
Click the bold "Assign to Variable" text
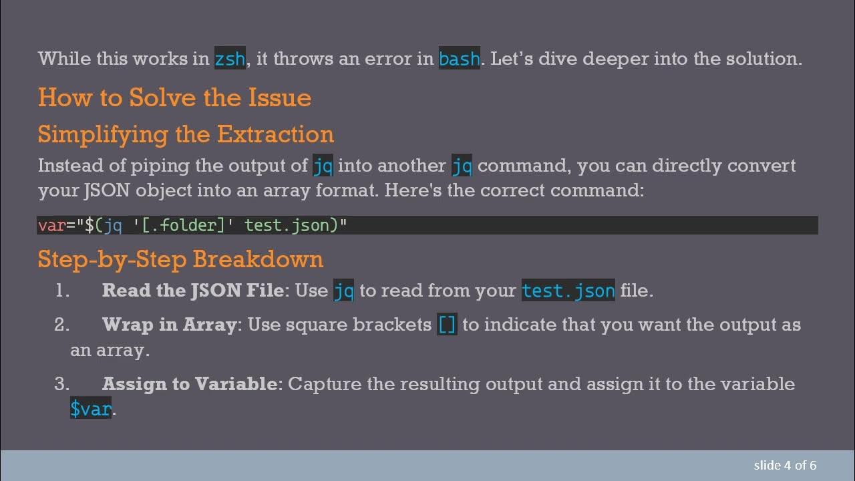point(189,384)
